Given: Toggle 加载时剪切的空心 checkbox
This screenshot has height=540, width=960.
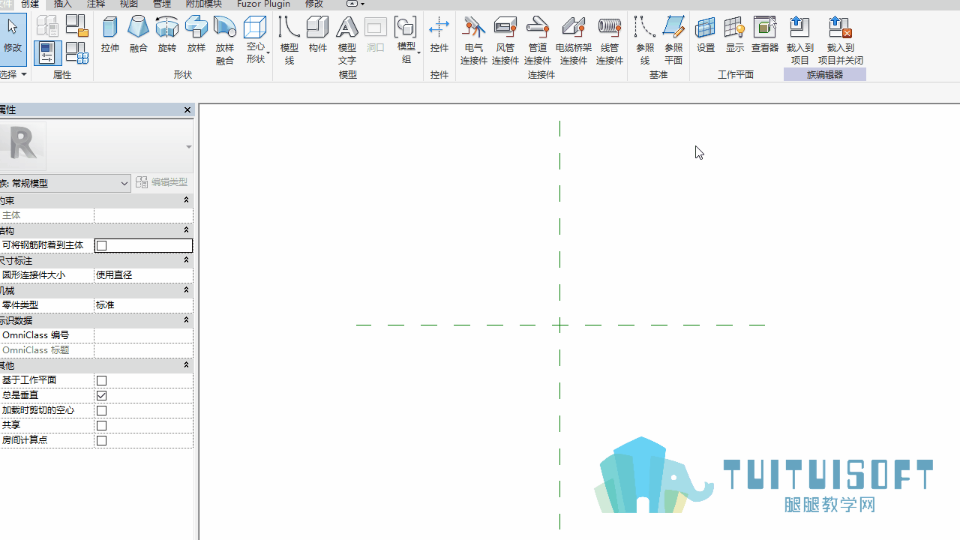Looking at the screenshot, I should (102, 410).
